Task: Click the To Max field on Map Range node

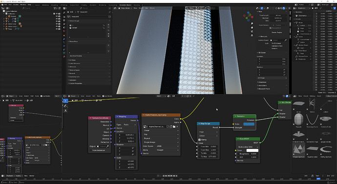Action: [x=208, y=157]
